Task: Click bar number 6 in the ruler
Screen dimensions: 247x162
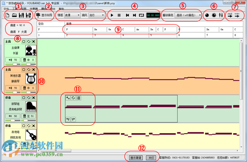Action: coord(191,35)
